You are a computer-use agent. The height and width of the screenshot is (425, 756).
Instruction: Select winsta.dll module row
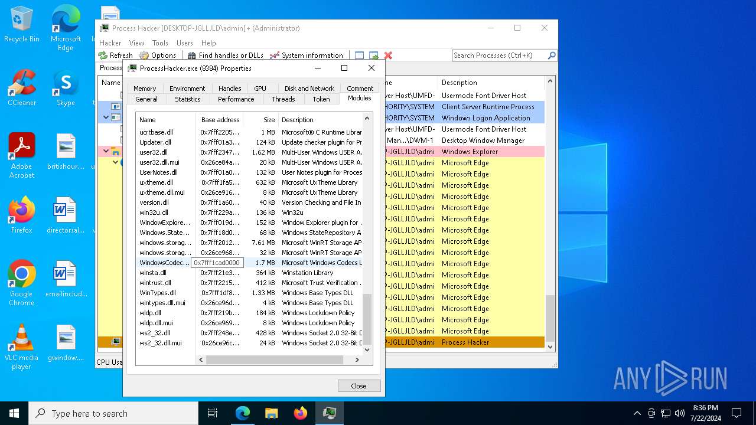pos(249,273)
